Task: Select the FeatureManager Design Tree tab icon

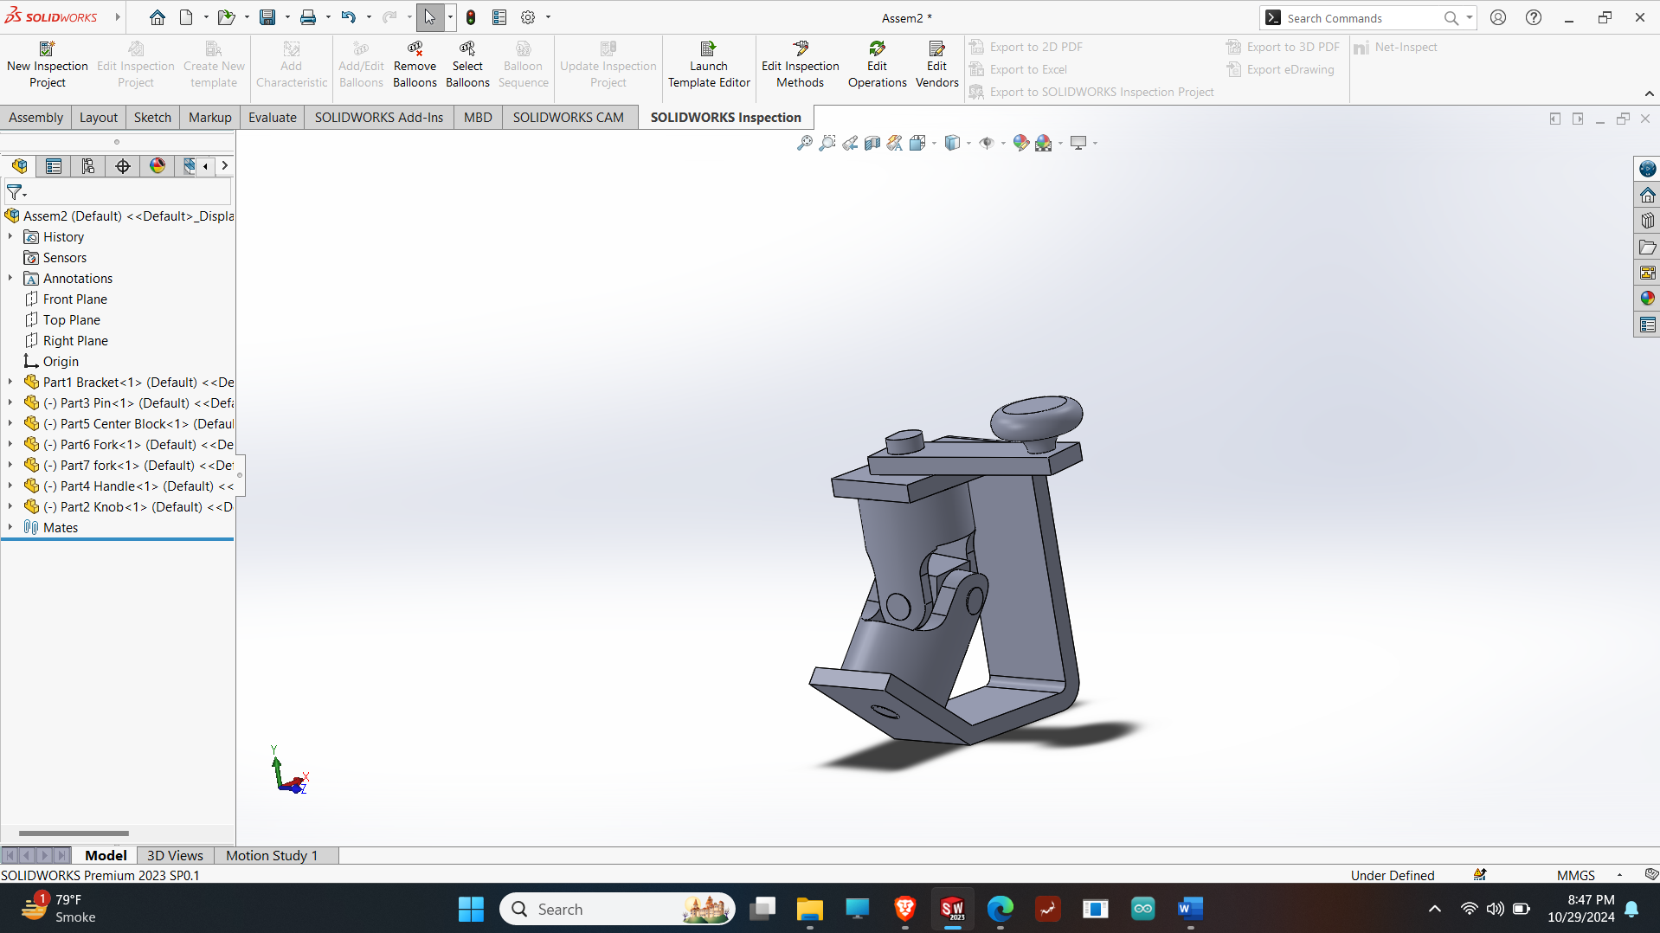Action: [20, 166]
